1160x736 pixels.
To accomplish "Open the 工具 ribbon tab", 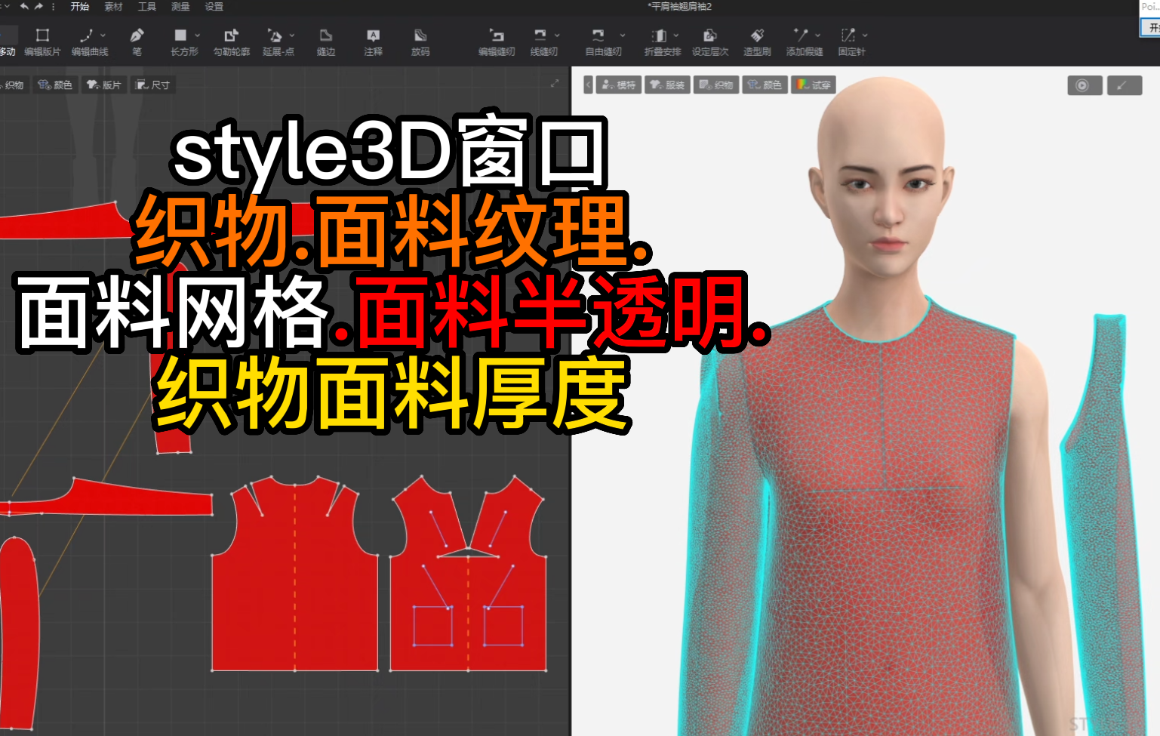I will [x=147, y=7].
